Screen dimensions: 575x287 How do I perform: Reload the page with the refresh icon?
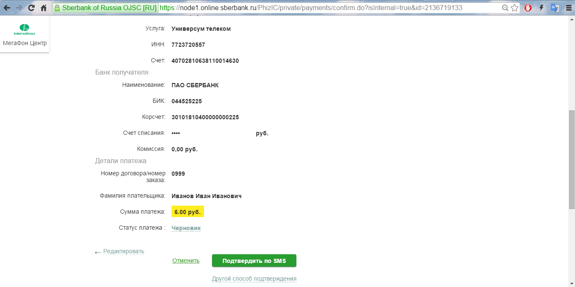click(x=31, y=8)
